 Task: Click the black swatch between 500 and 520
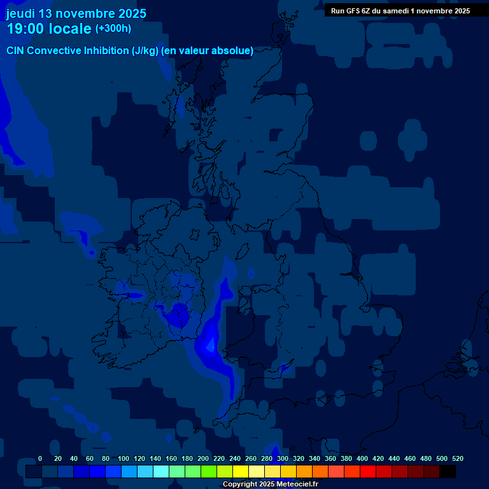(x=448, y=472)
